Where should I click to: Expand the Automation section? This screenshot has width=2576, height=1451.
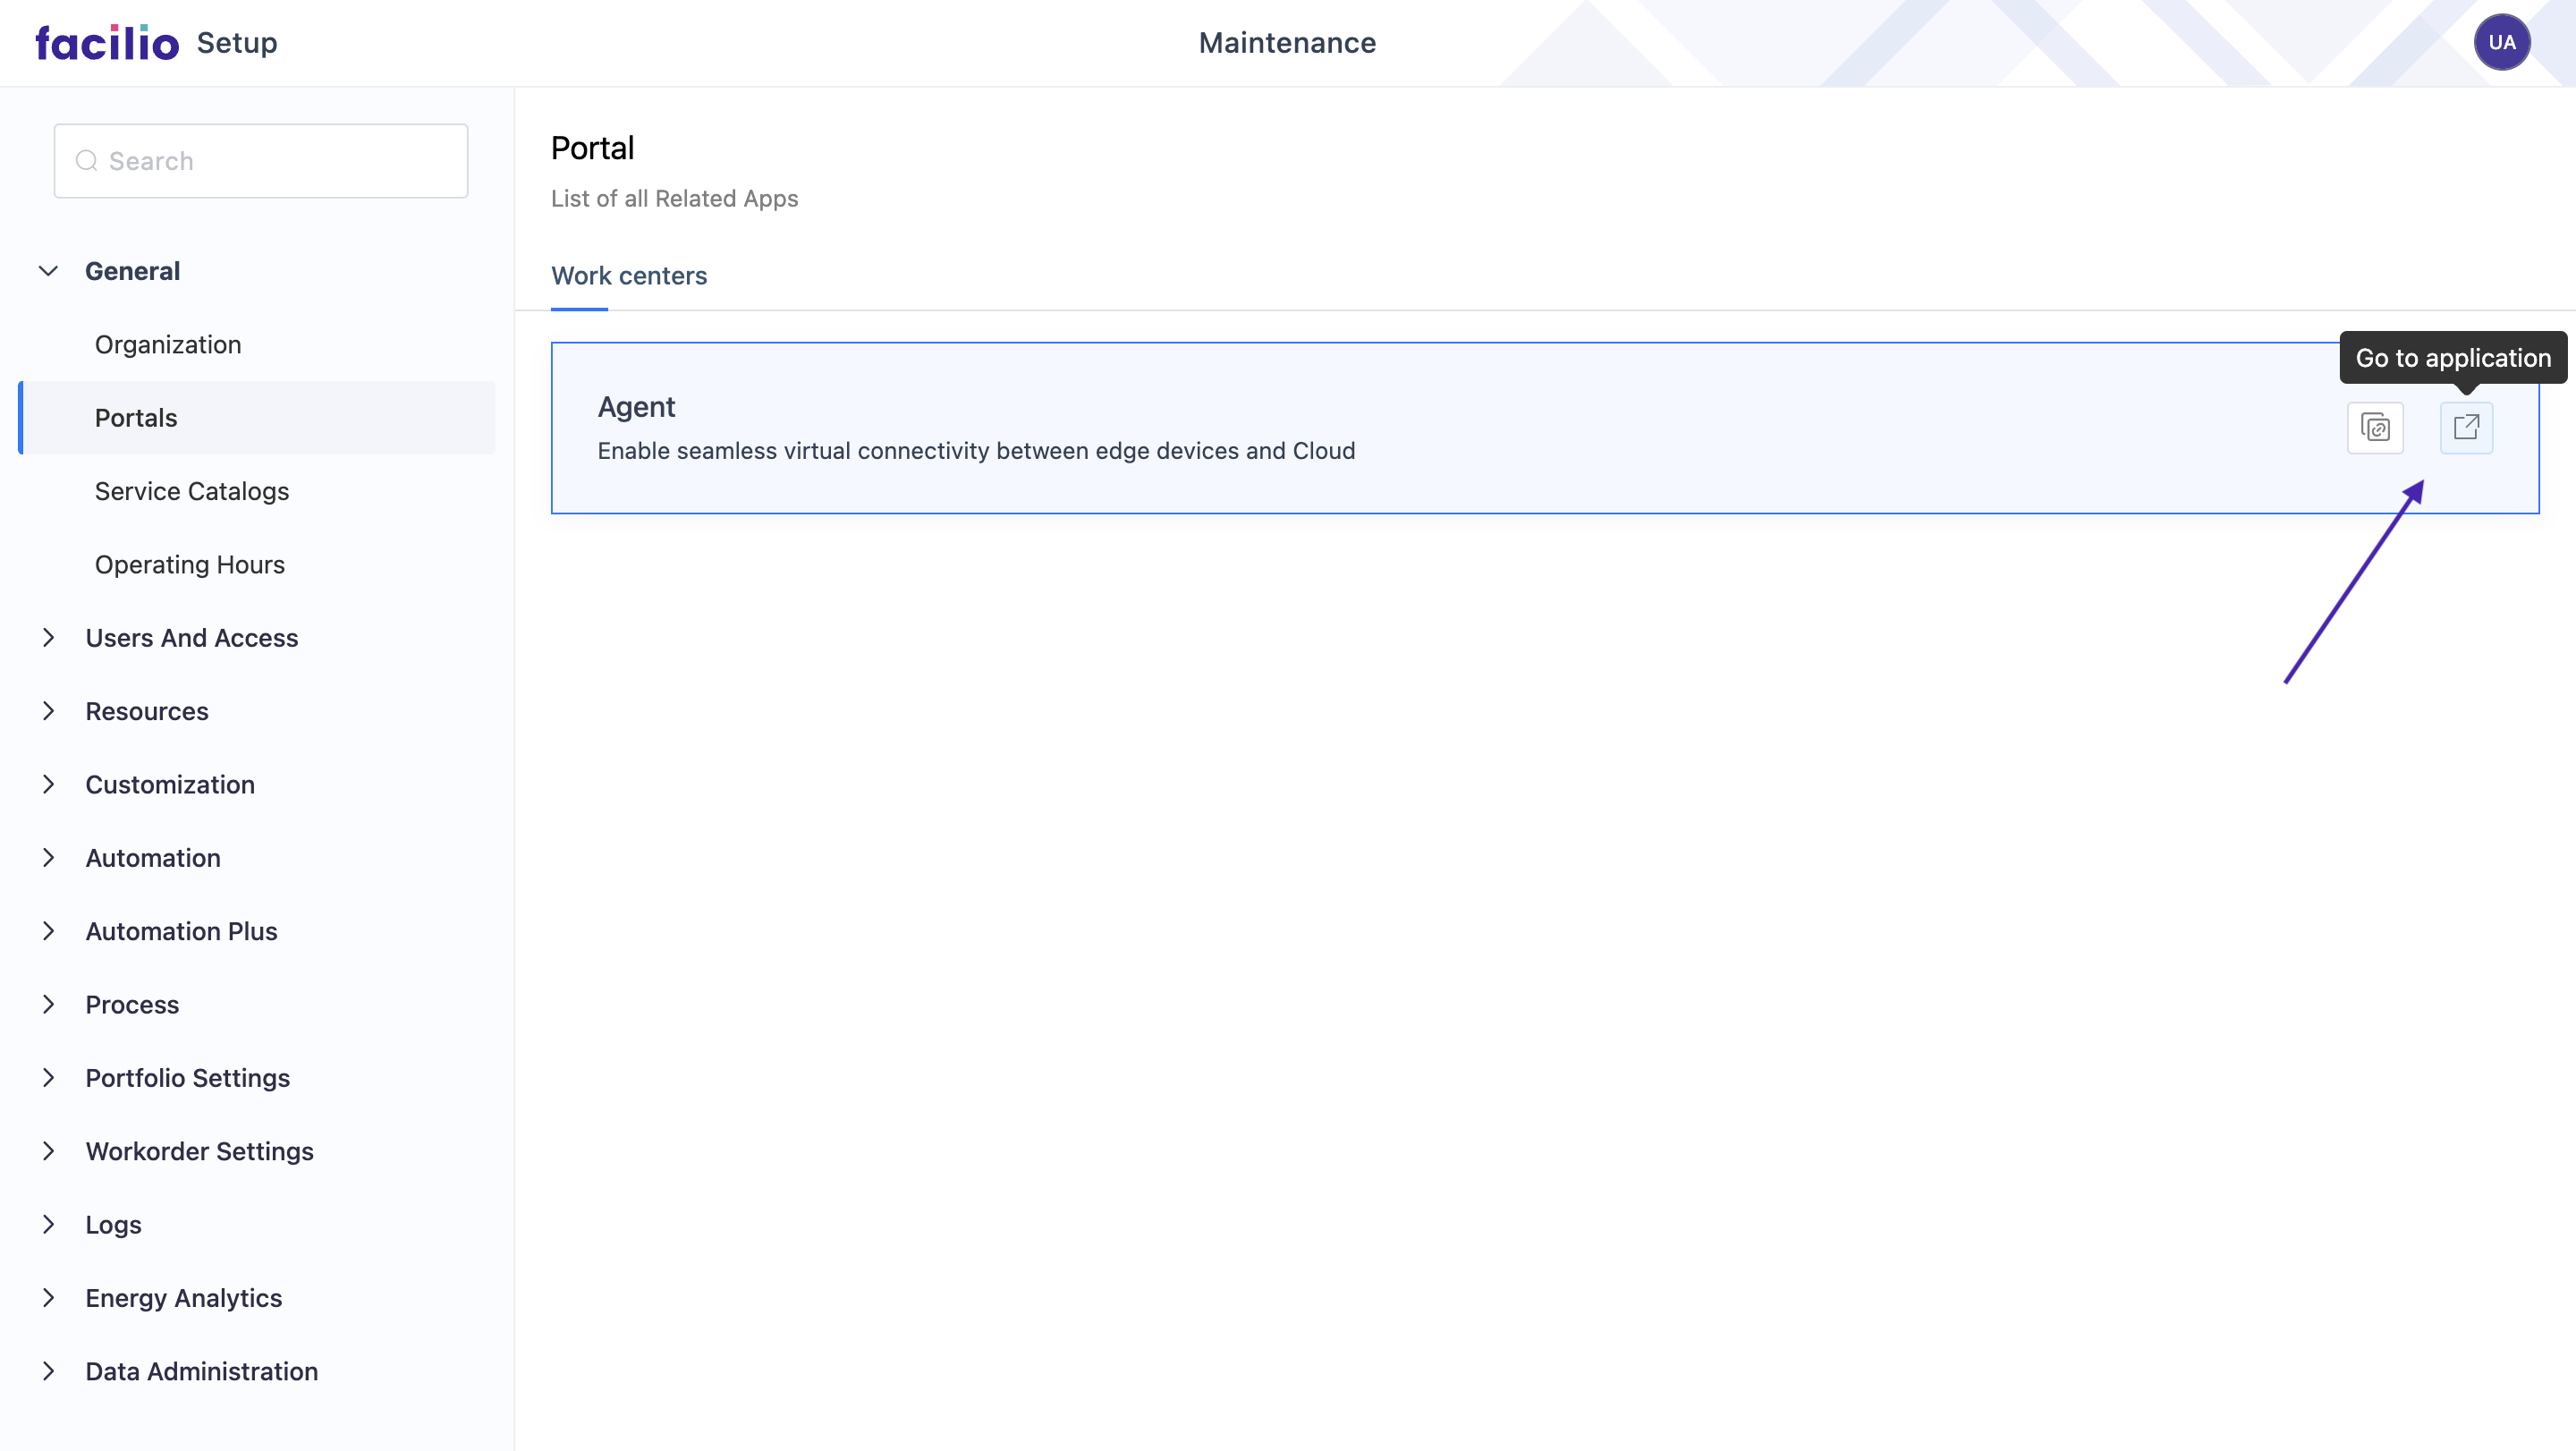(x=48, y=858)
